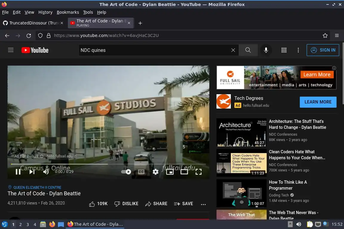Pause the video with the pause button
This screenshot has height=229, width=344.
(x=18, y=172)
